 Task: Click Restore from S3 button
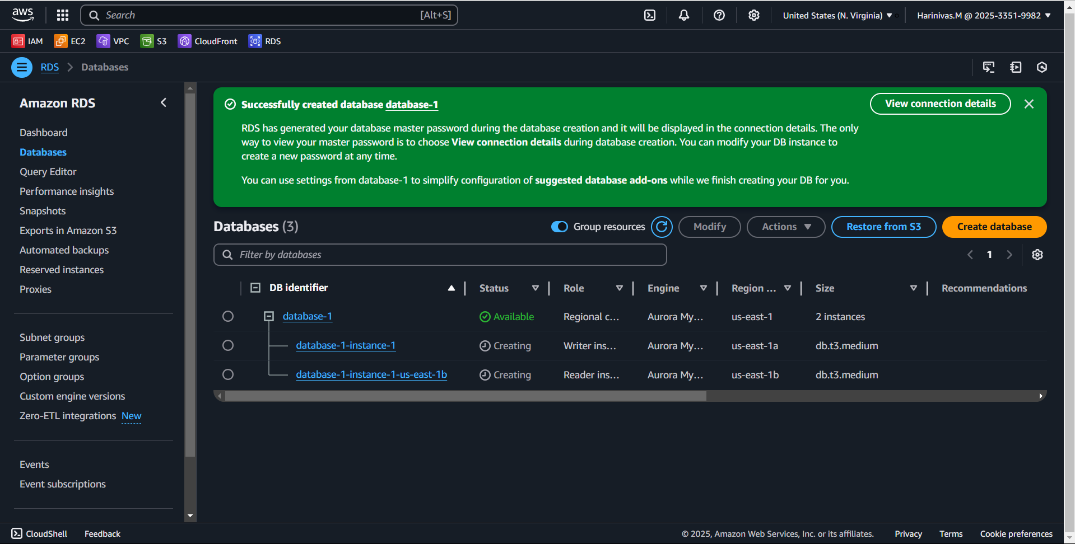point(883,227)
